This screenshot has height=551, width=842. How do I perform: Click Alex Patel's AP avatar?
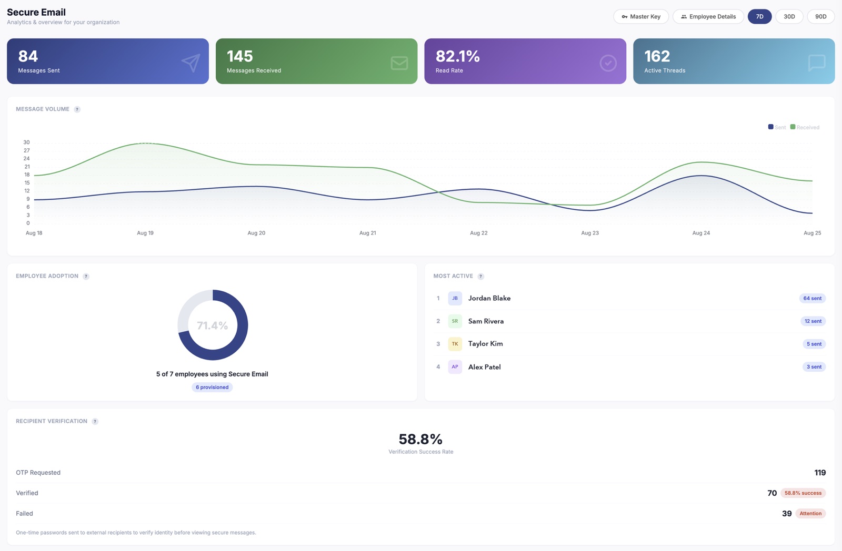455,367
